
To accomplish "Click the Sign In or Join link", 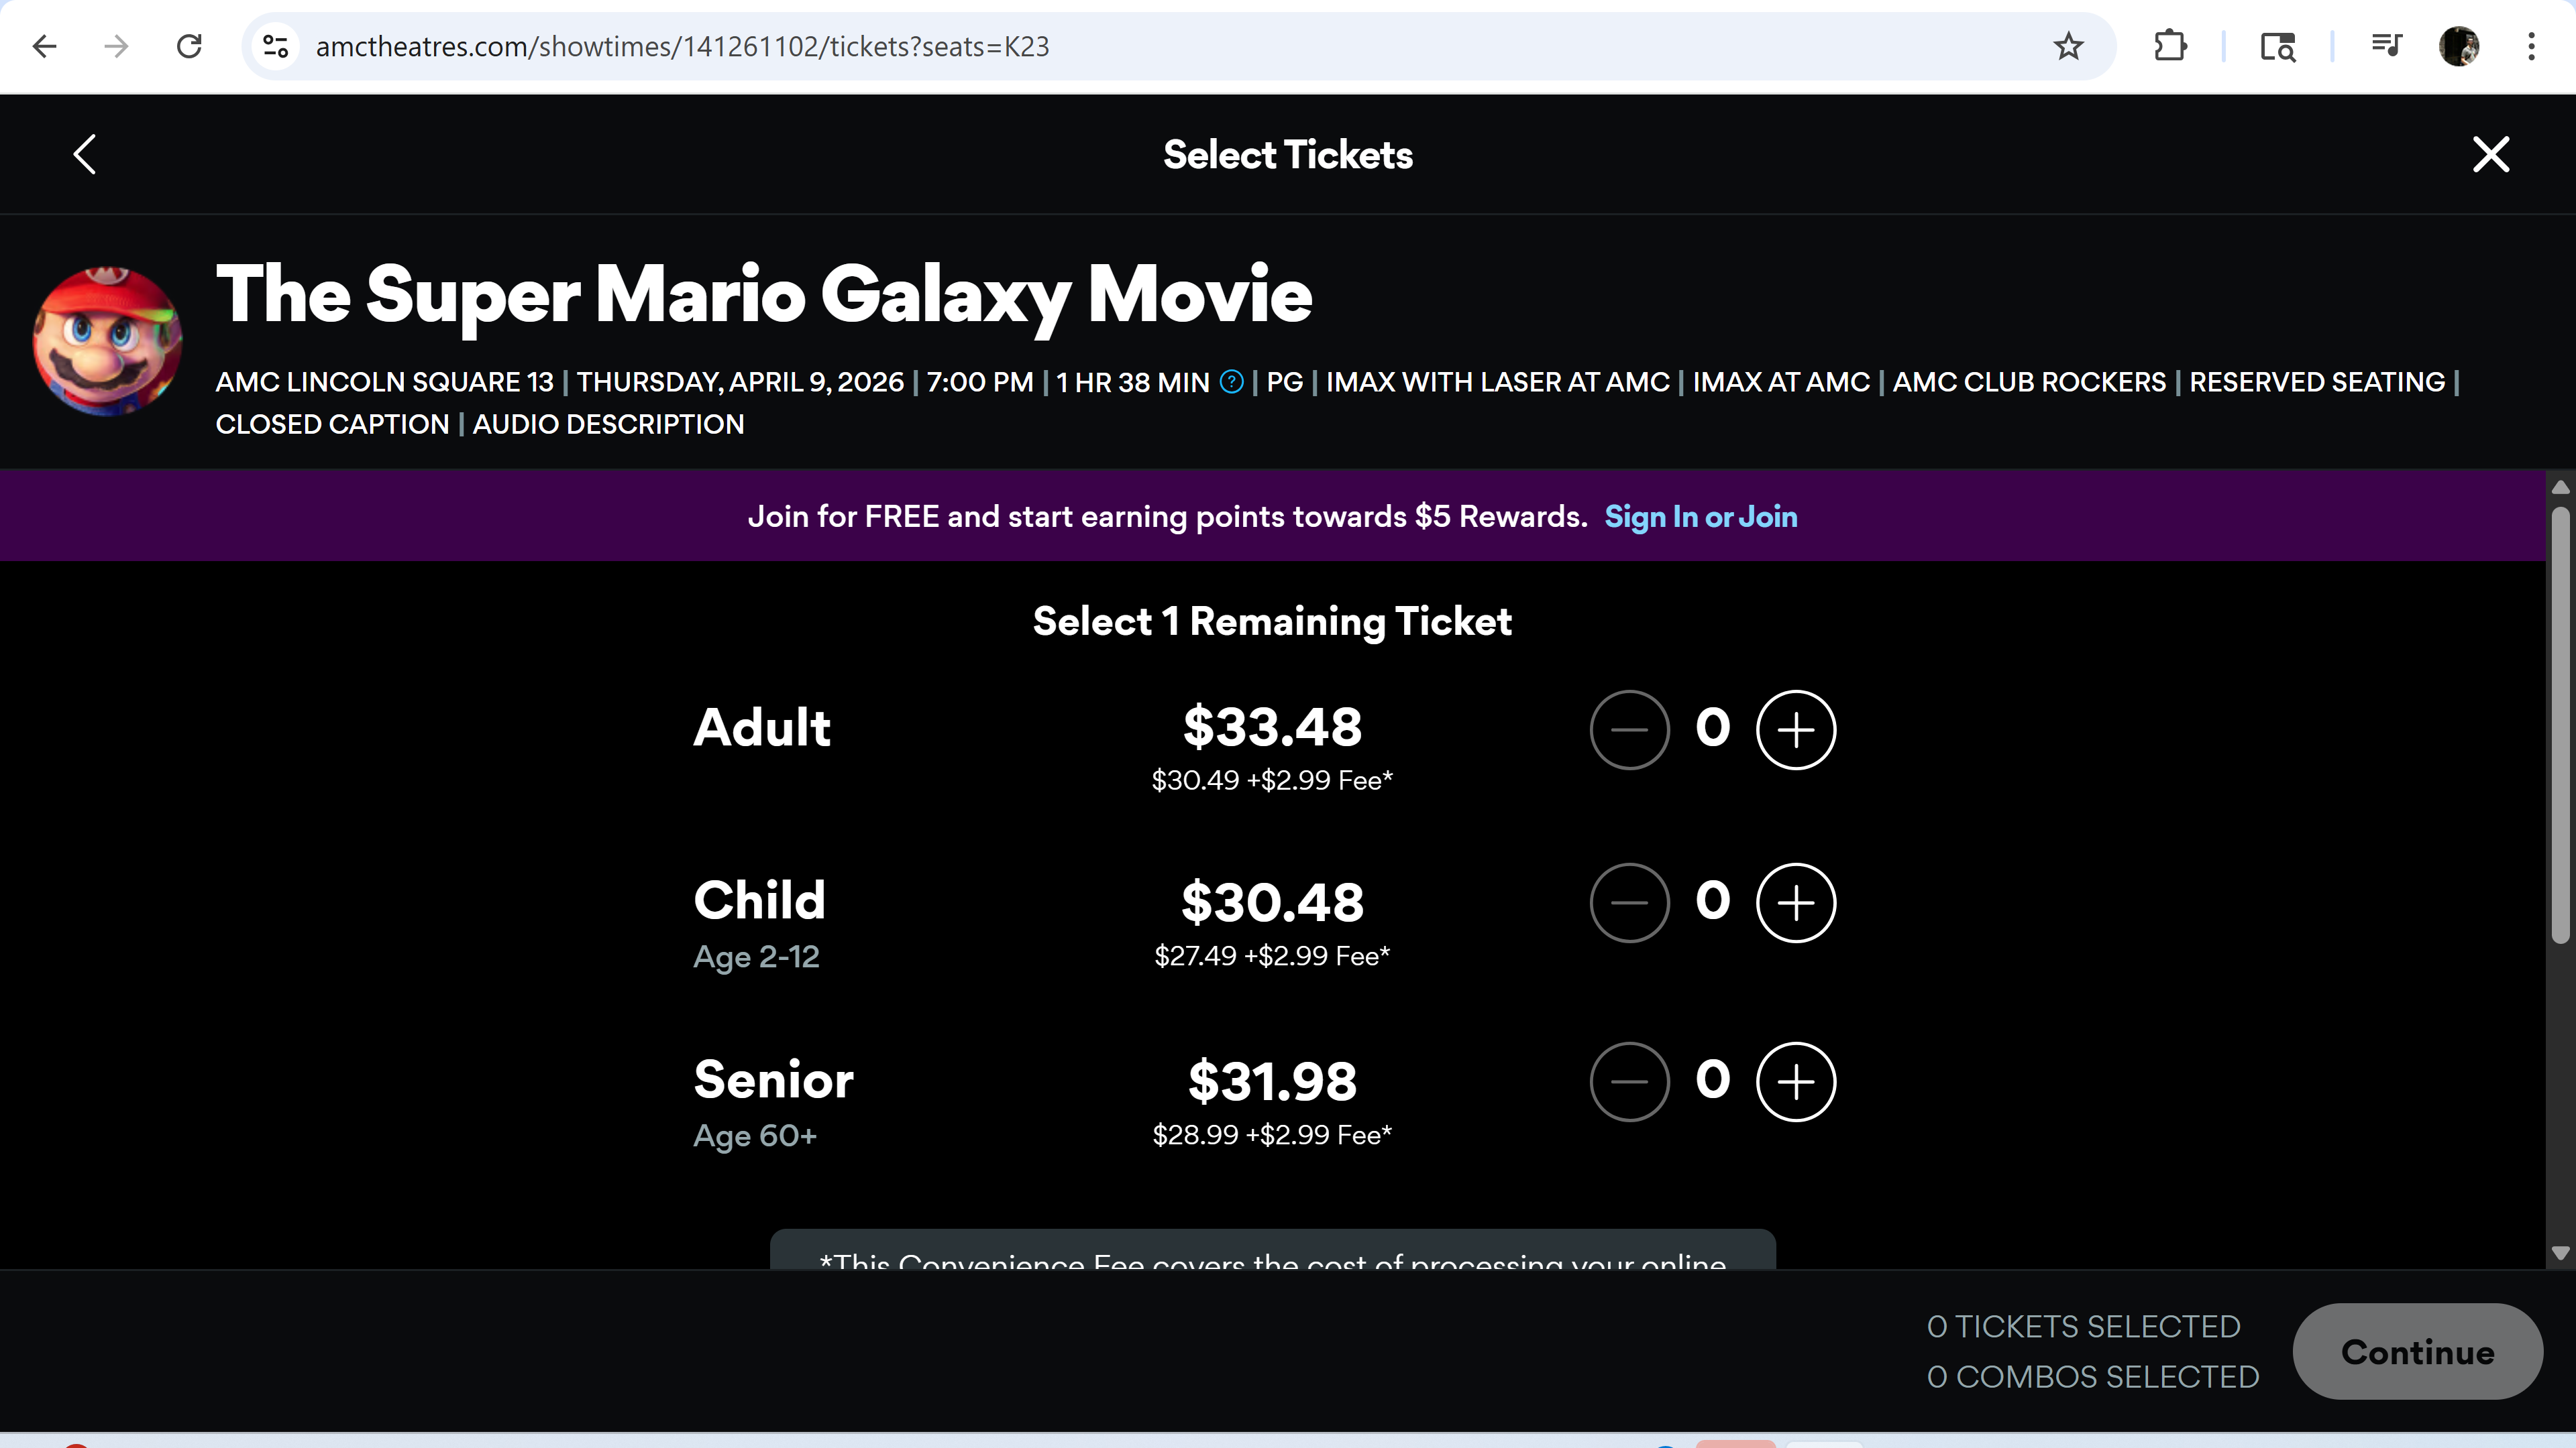I will pyautogui.click(x=1700, y=517).
